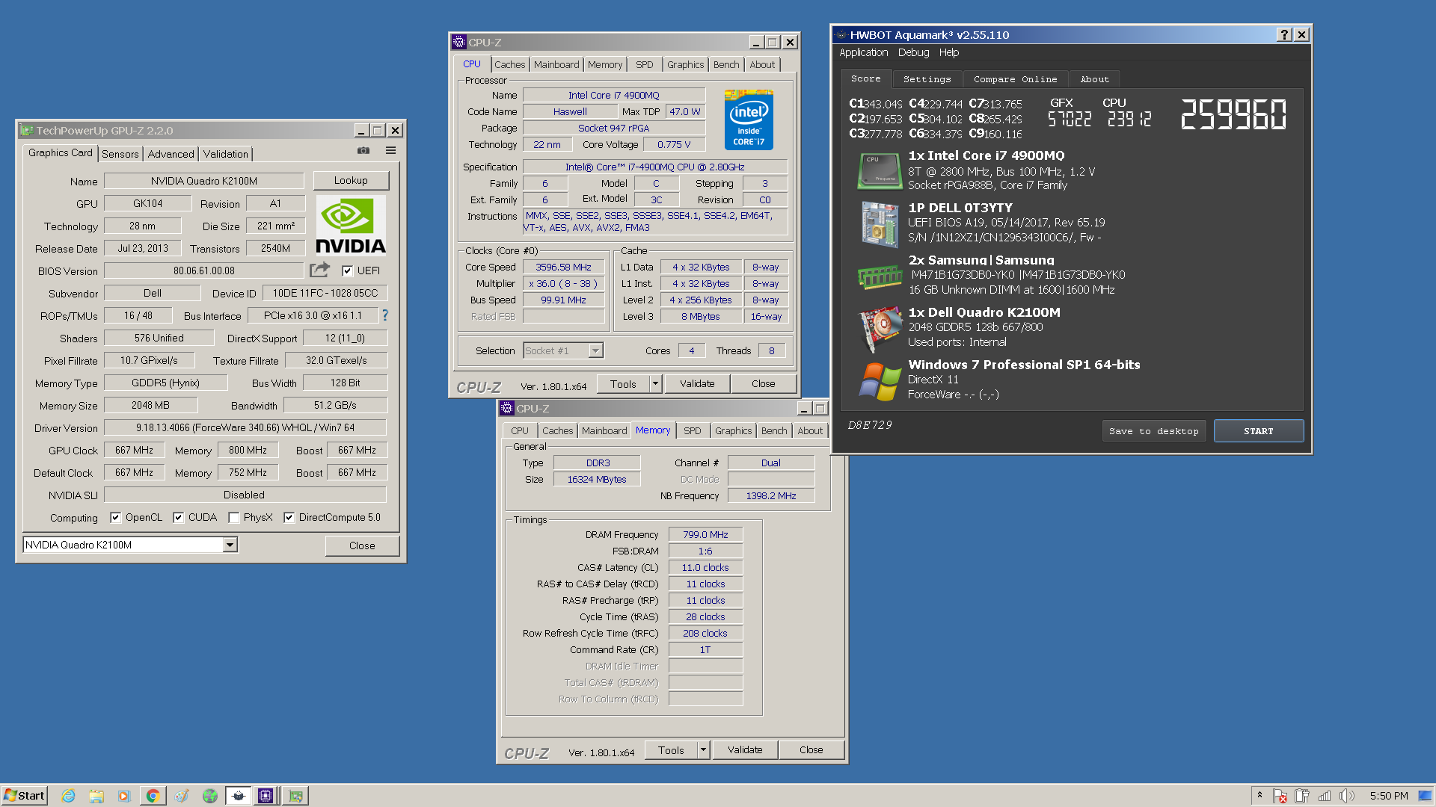The width and height of the screenshot is (1436, 807).
Task: Click the Windows logo icon in Aquamark
Action: click(x=880, y=381)
